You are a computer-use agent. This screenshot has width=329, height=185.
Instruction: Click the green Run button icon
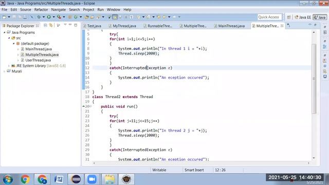(49, 17)
